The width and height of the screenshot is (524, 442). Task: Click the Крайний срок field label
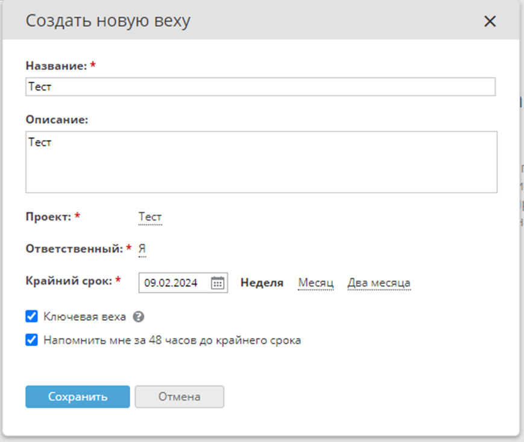(69, 280)
